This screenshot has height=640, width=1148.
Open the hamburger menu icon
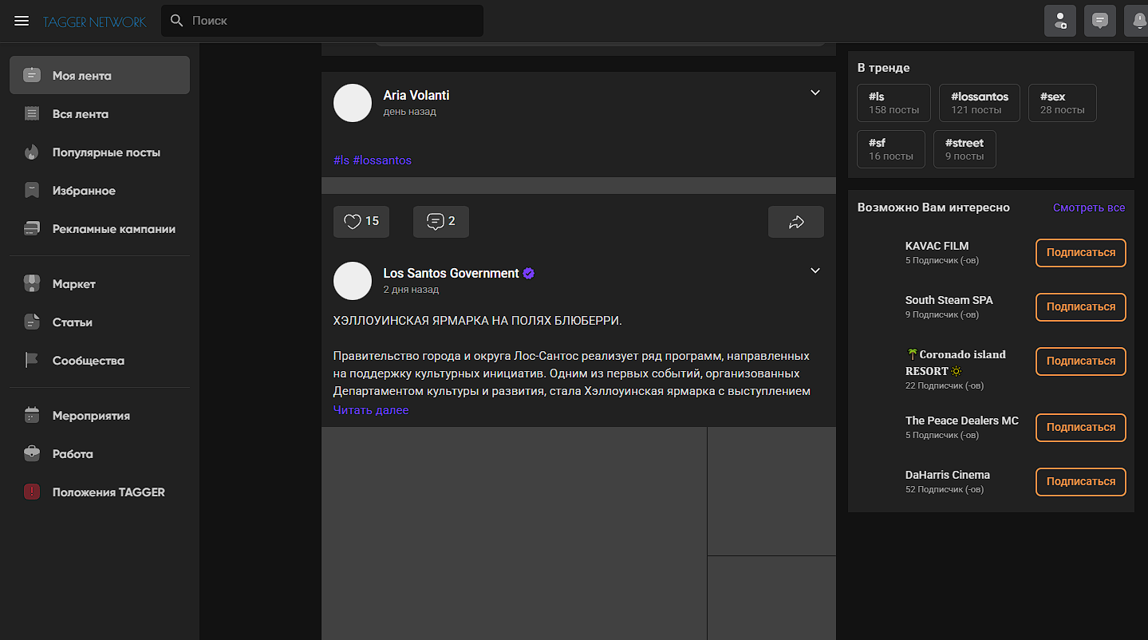22,21
